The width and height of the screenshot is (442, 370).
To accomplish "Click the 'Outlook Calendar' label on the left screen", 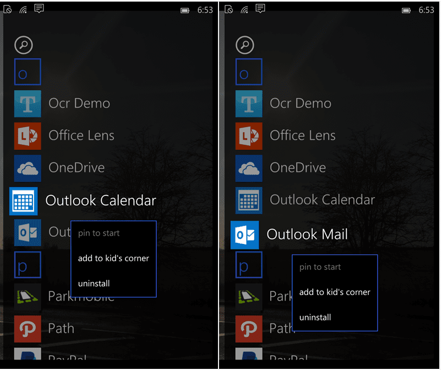I will pos(101,200).
